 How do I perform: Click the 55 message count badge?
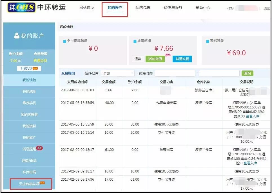click(x=39, y=148)
